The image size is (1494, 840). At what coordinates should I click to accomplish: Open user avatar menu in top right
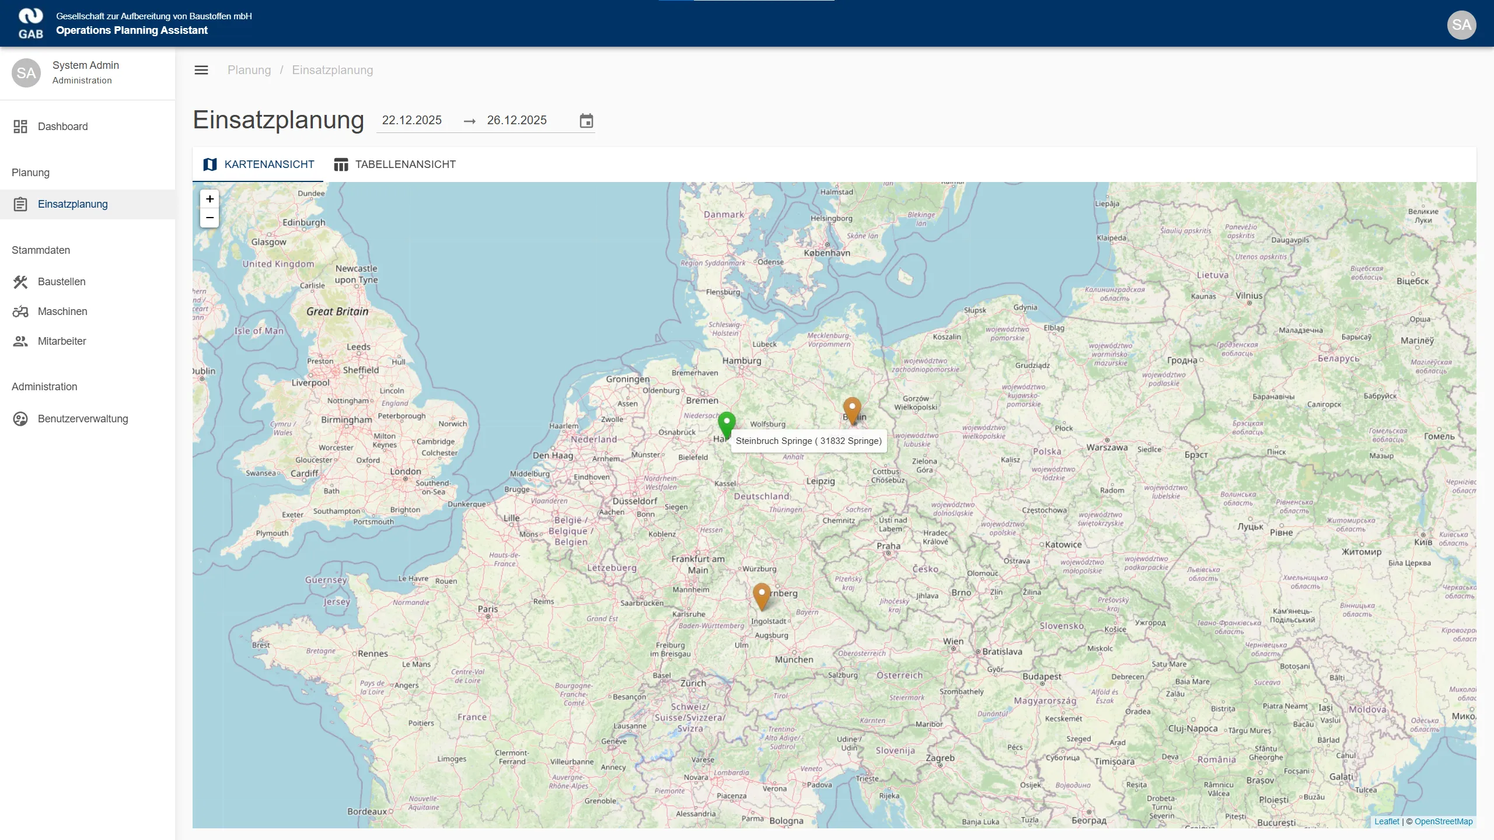point(1461,24)
